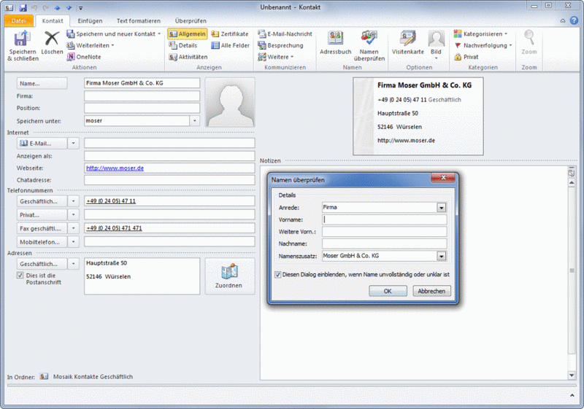
Task: Open E-Mail type dropdown arrow
Action: pos(74,143)
